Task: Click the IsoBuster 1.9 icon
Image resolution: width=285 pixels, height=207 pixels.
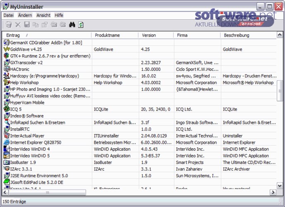Action: pyautogui.click(x=7, y=162)
